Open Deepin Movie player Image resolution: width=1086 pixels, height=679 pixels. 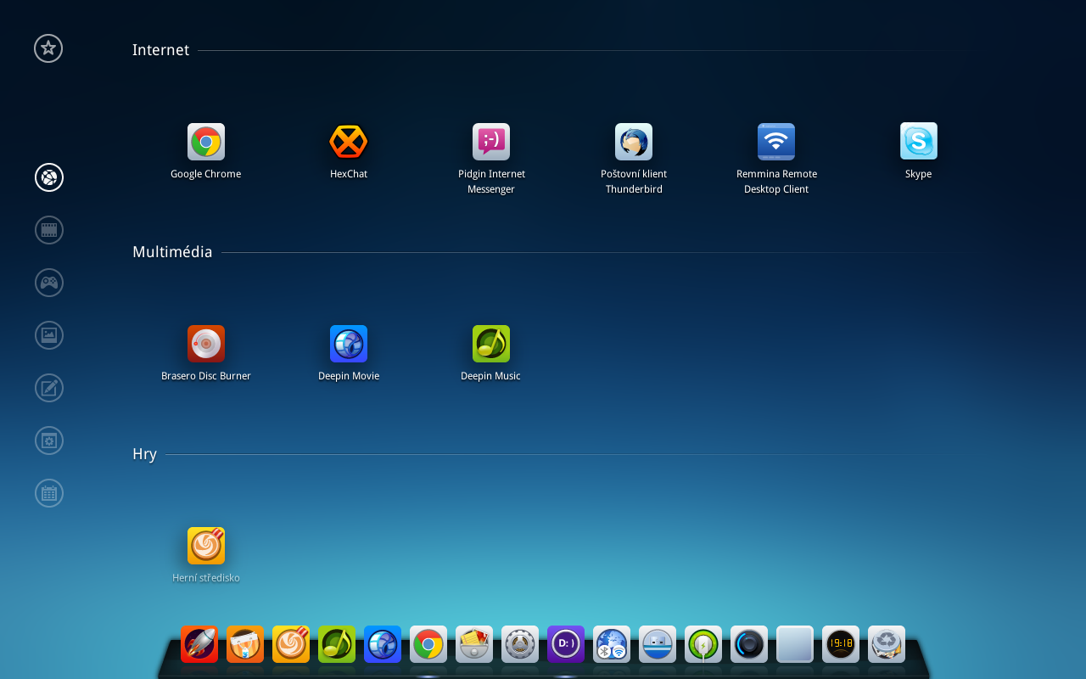pos(348,343)
